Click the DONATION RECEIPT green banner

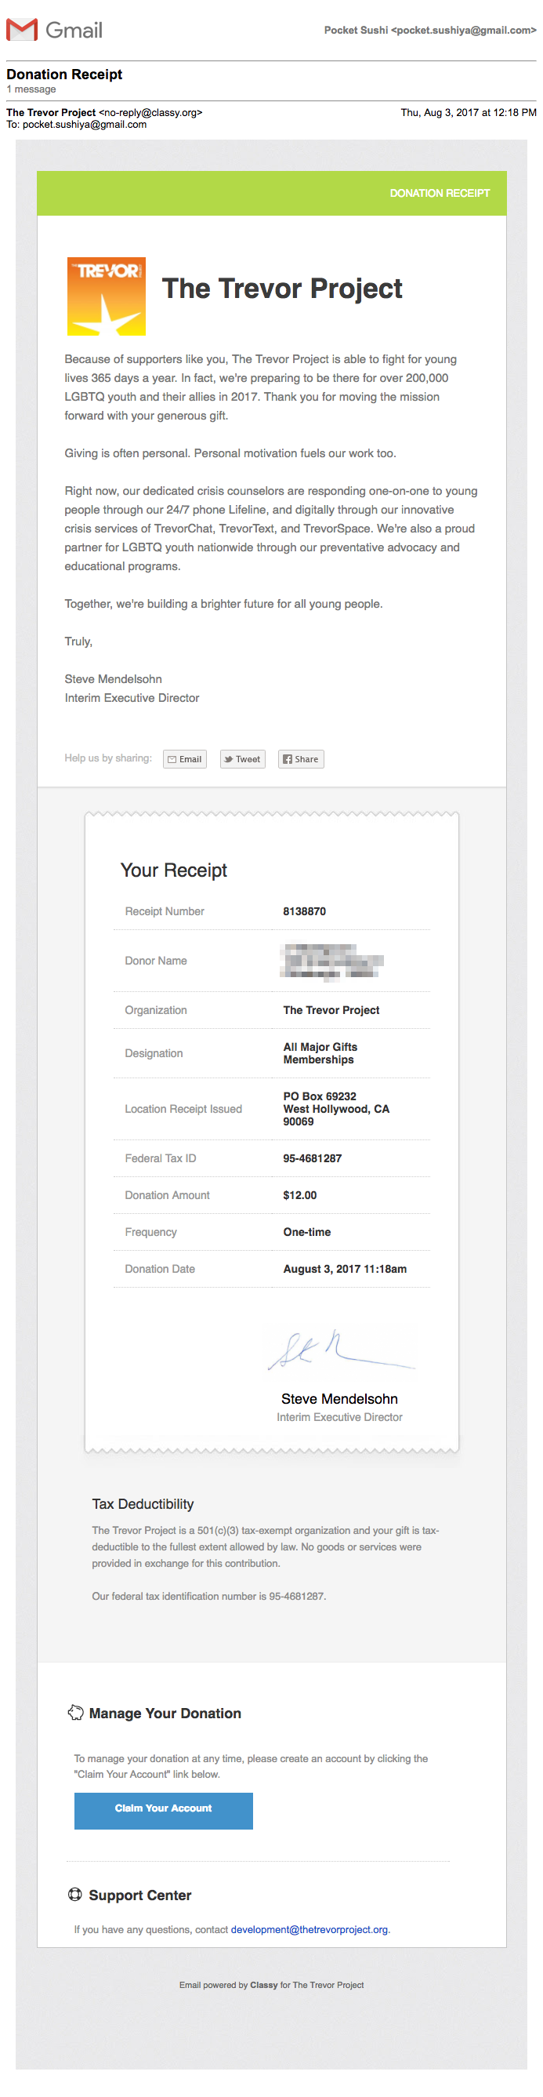(x=271, y=193)
